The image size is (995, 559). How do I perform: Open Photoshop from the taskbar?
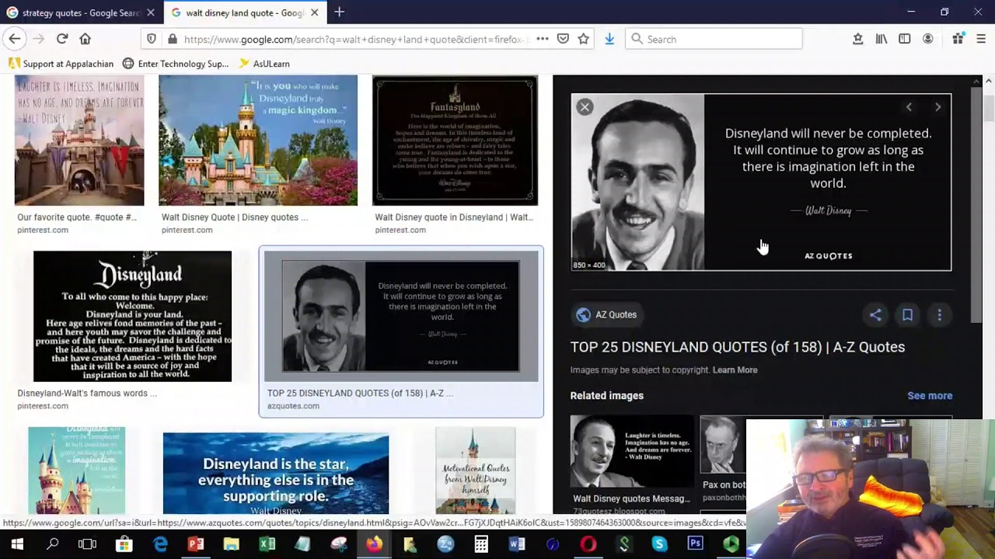pos(696,544)
